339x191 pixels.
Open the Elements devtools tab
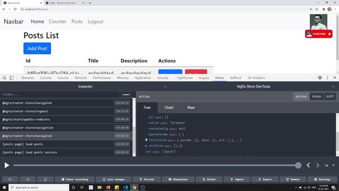(28, 78)
